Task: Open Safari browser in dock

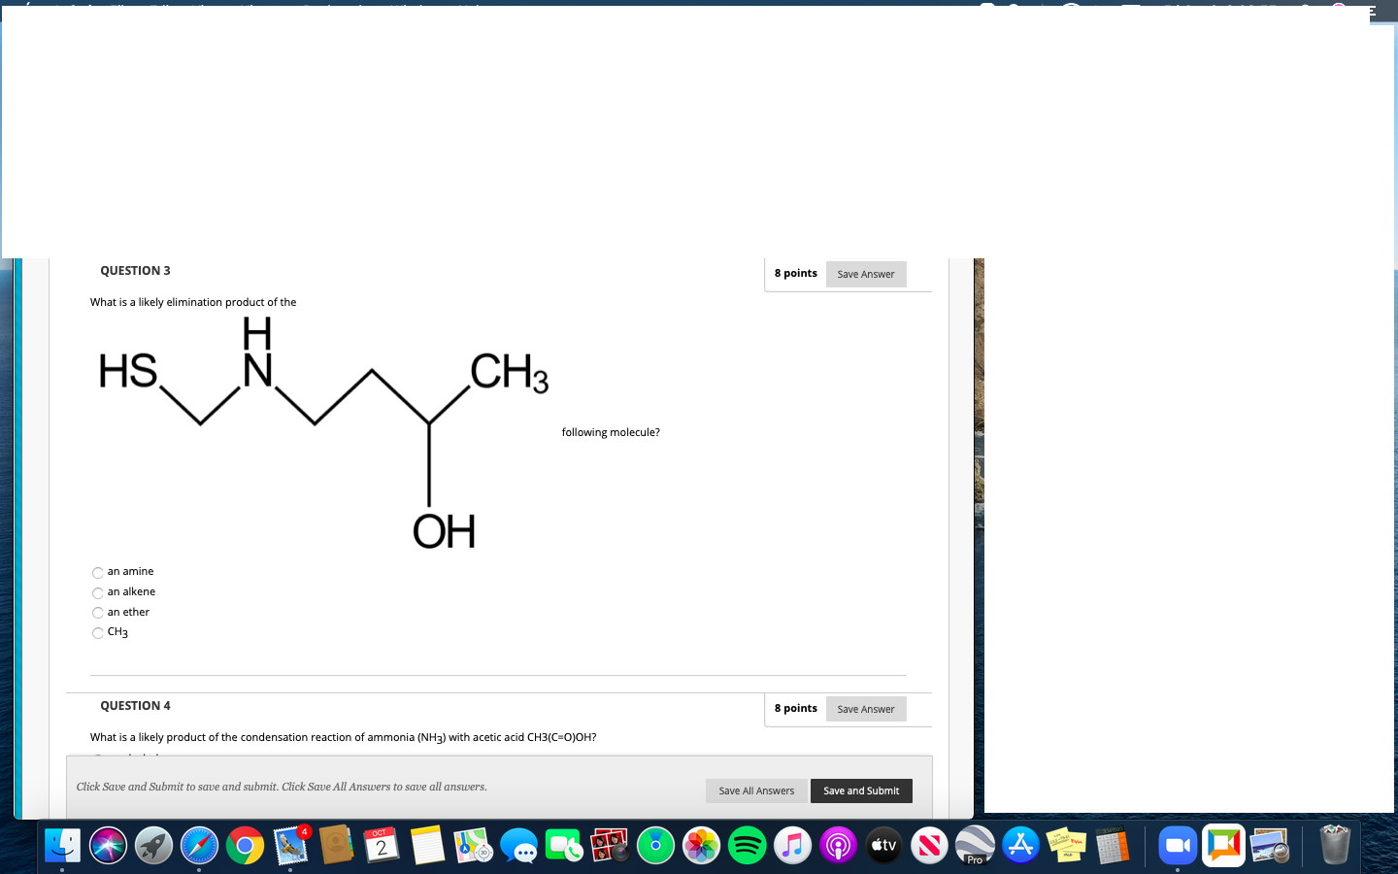Action: (x=199, y=846)
